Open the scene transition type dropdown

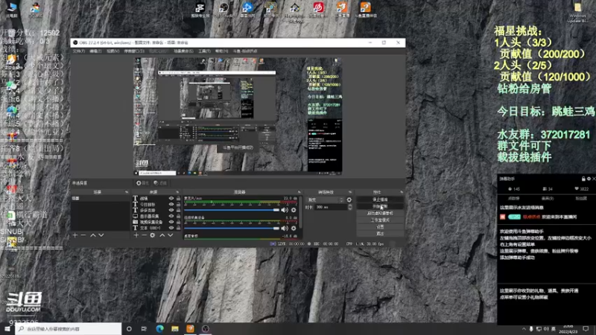[325, 200]
